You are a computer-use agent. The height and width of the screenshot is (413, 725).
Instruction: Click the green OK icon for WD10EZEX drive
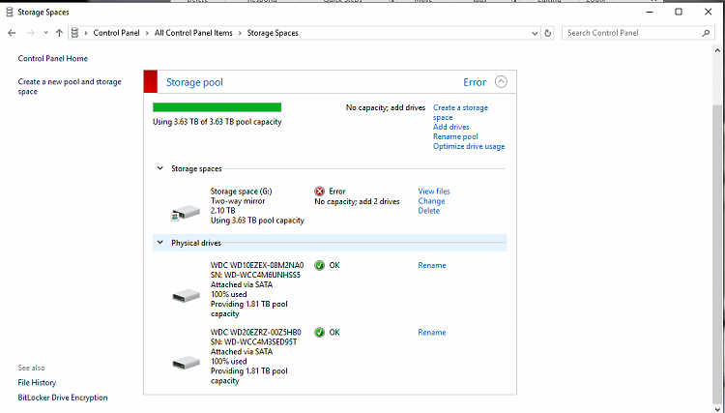(320, 265)
